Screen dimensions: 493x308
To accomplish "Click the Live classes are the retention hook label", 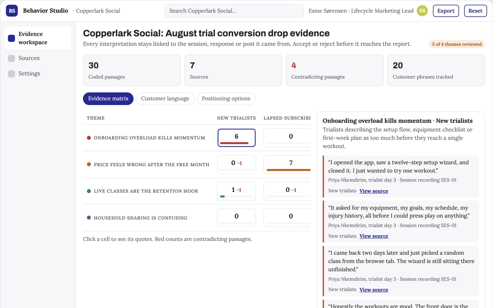I will (x=146, y=191).
